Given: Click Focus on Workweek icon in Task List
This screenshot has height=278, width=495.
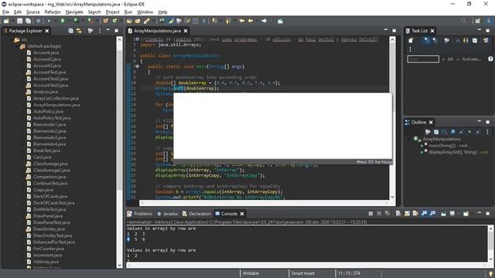Looking at the screenshot, I should tap(447, 40).
